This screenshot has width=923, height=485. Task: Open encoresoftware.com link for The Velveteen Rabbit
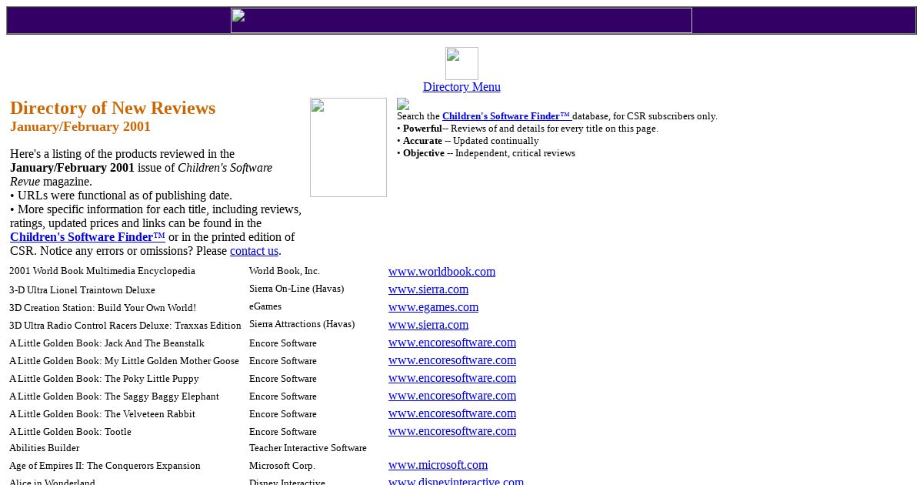(452, 413)
